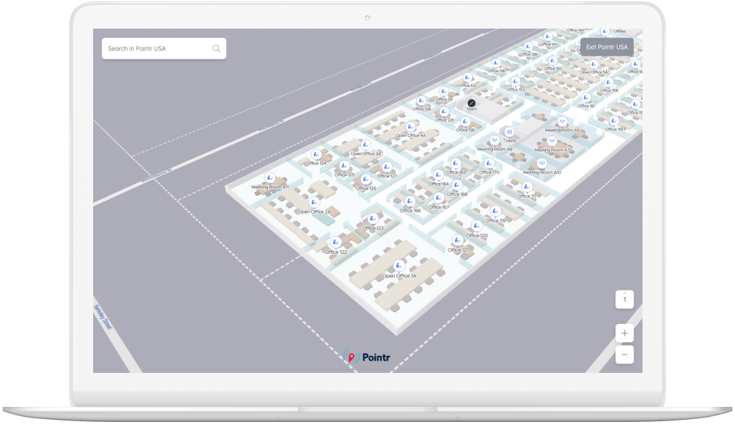Image resolution: width=735 pixels, height=426 pixels.
Task: Click the Meeting Room A7 pin
Action: 552,141
